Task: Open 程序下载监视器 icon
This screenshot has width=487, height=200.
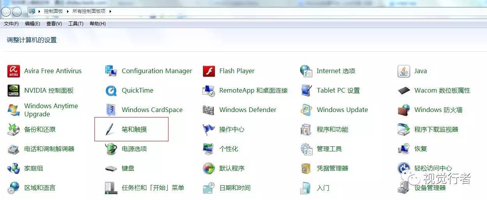Action: pos(403,129)
